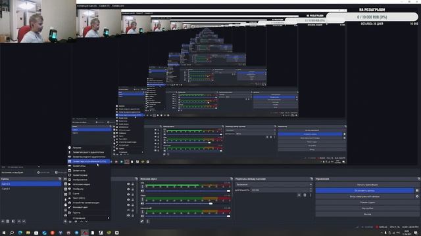421x236 pixels.
Task: Move scene up with the up arrow
Action: (x=19, y=222)
